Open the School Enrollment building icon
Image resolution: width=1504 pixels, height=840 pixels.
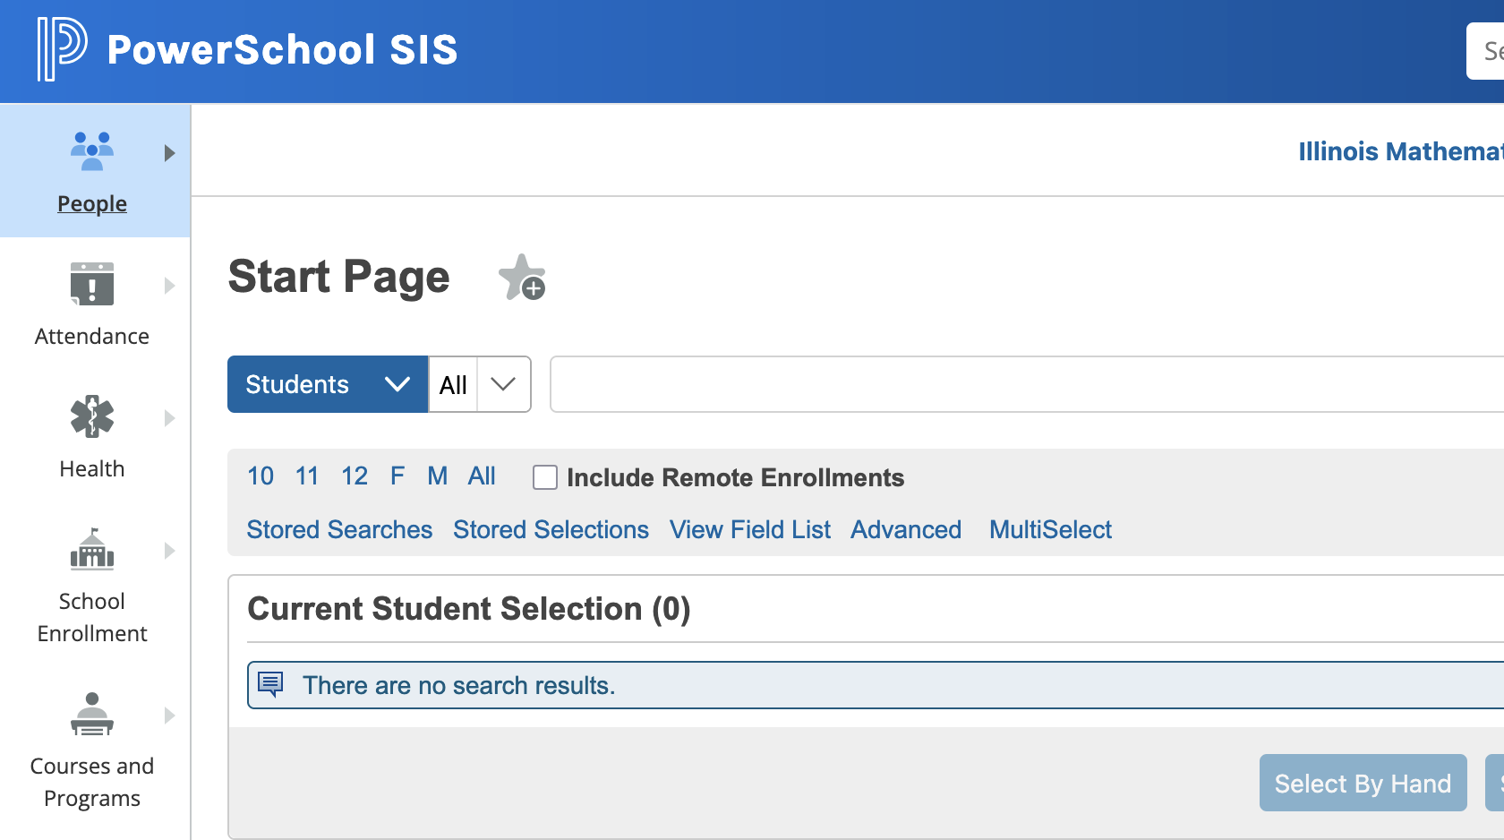[92, 549]
